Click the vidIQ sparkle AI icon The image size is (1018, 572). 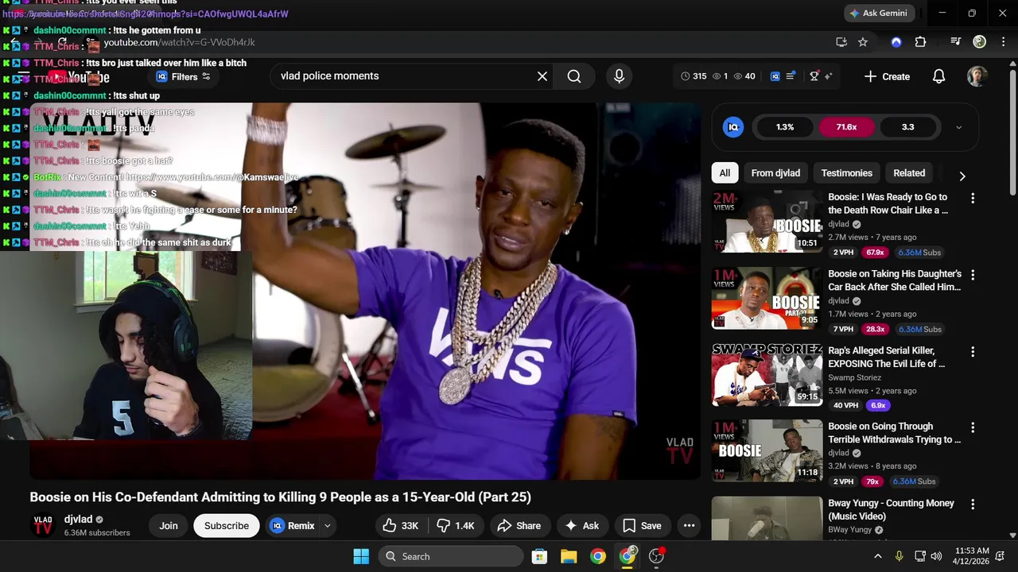828,76
